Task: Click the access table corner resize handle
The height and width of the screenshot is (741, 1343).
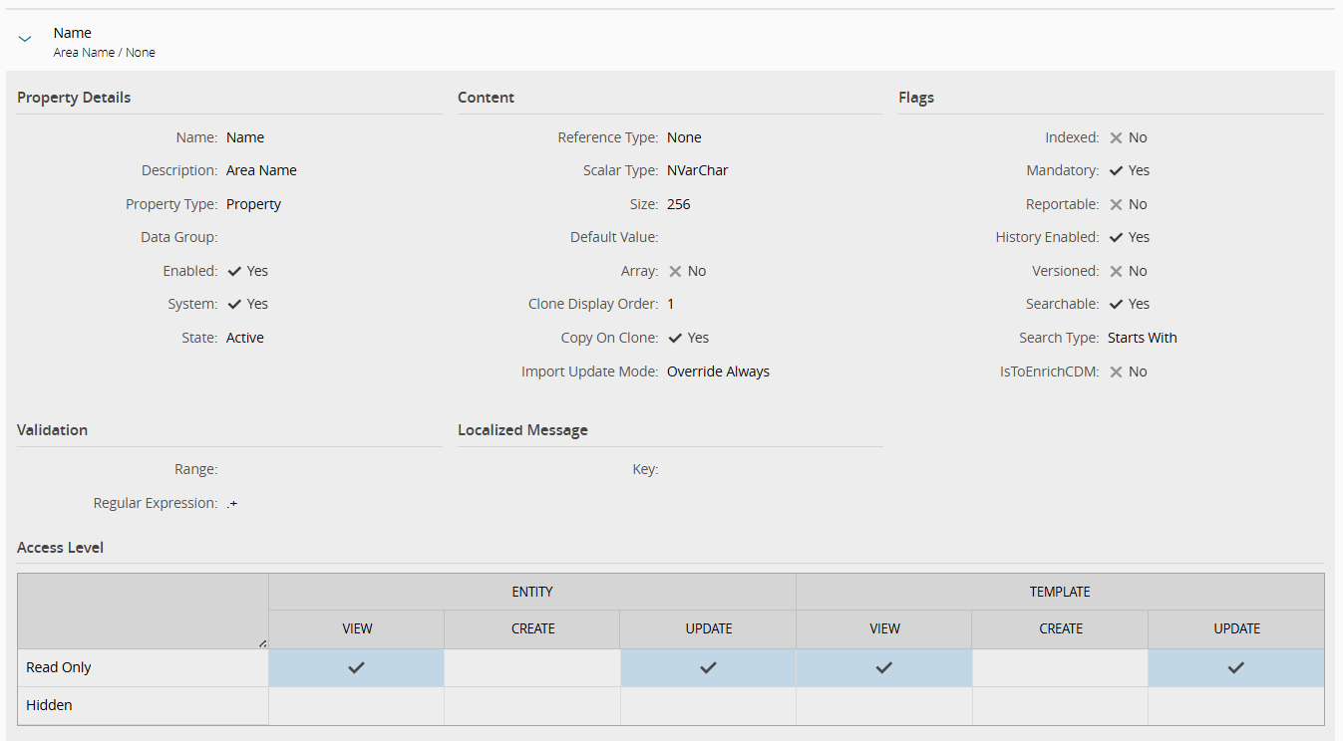Action: (x=262, y=643)
